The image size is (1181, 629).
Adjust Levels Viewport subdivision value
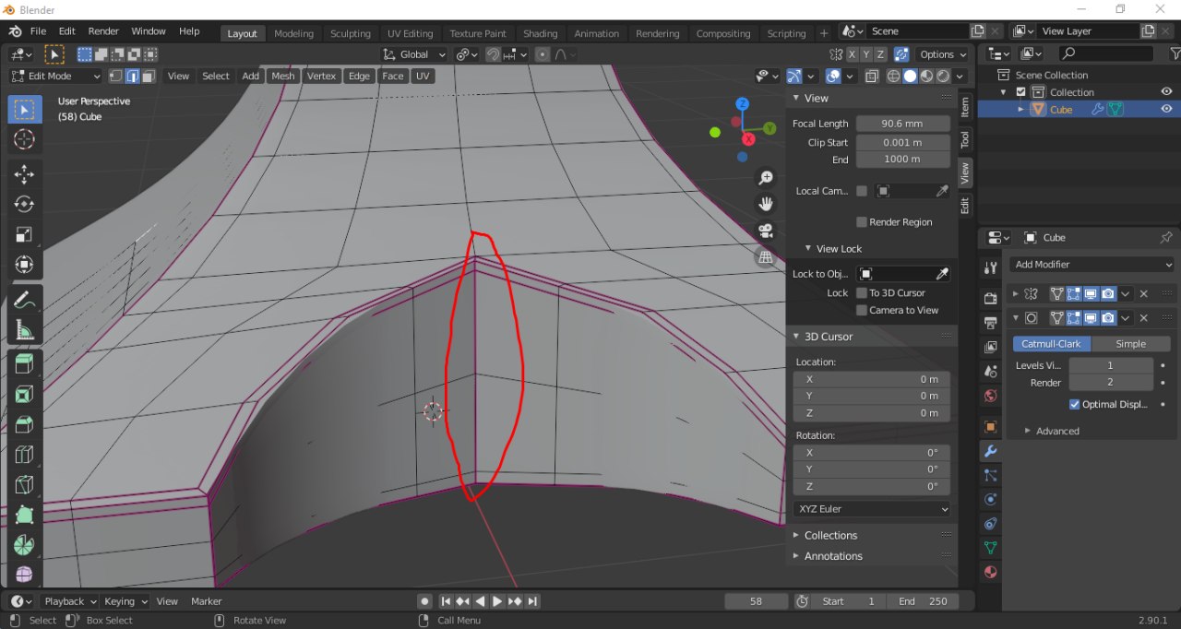tap(1110, 365)
